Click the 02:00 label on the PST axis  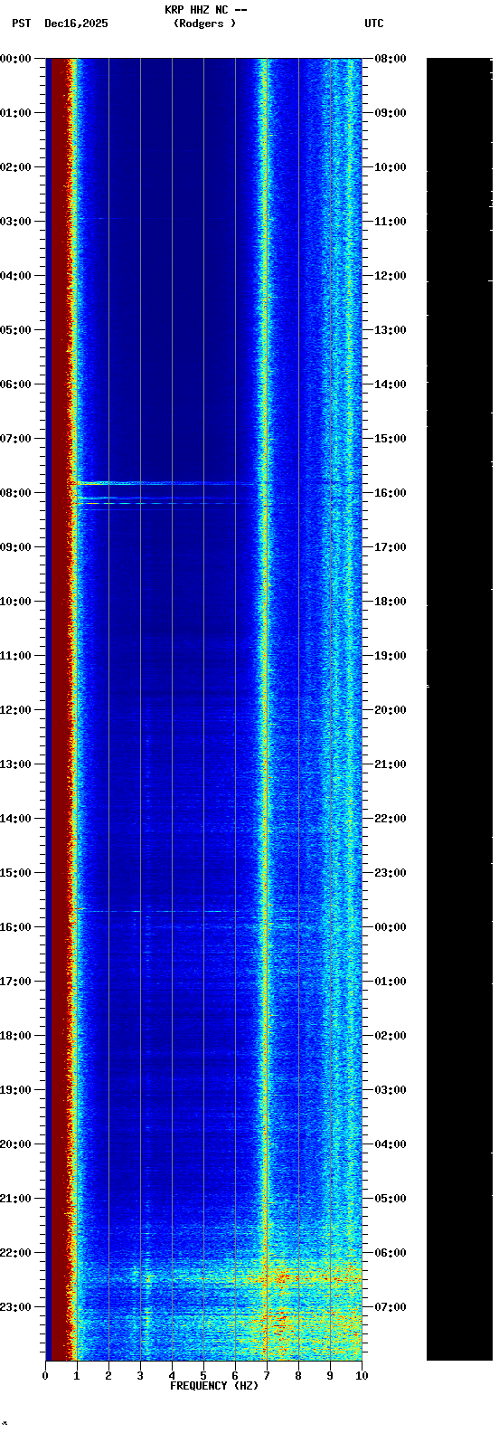(x=16, y=167)
